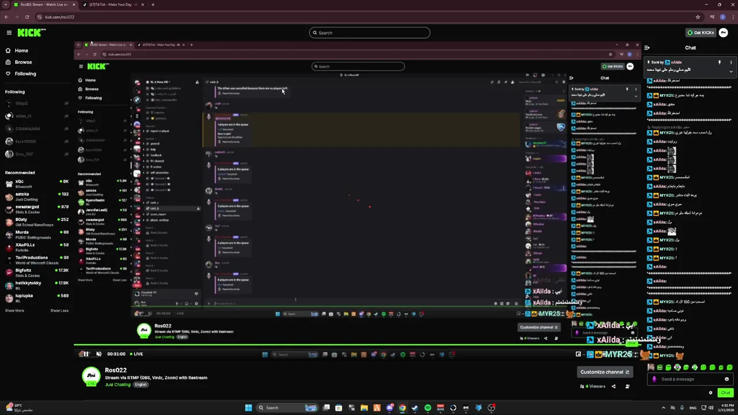The height and width of the screenshot is (415, 738).
Task: Open the B0aty recommended channel
Action: [36, 222]
